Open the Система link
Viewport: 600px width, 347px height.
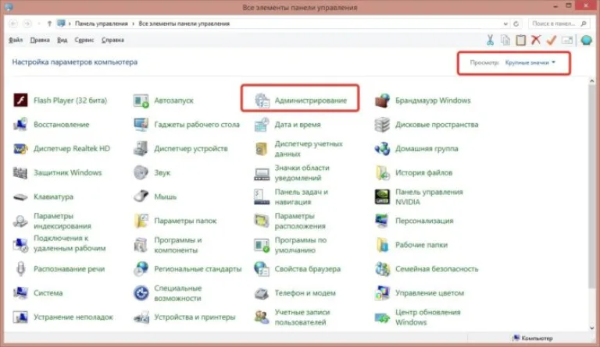coord(48,292)
